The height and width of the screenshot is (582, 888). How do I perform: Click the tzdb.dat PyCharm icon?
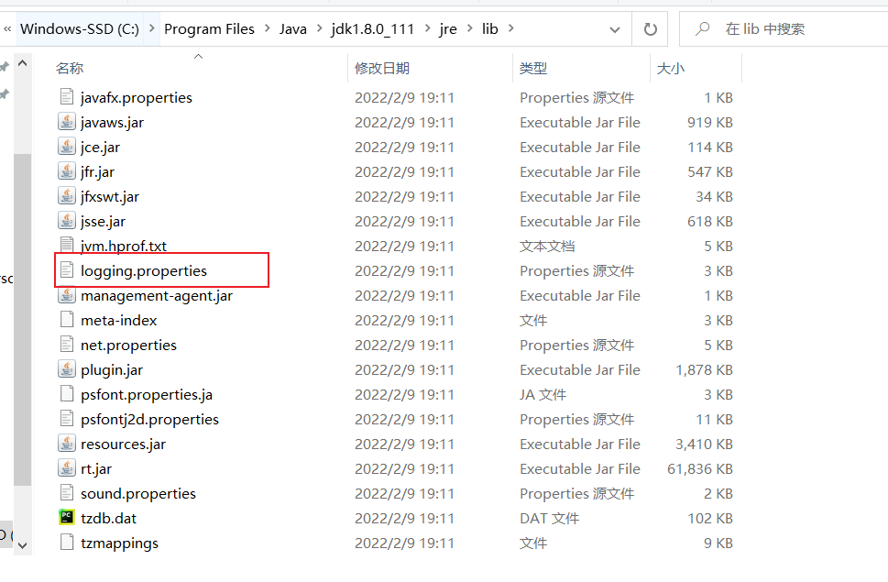(67, 518)
